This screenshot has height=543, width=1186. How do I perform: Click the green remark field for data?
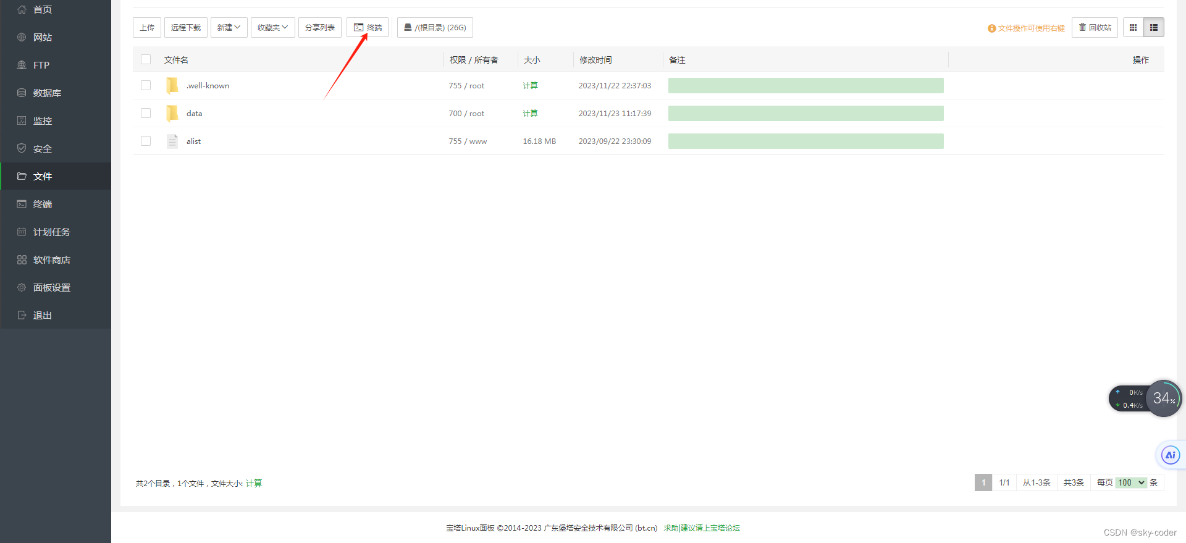click(x=806, y=113)
